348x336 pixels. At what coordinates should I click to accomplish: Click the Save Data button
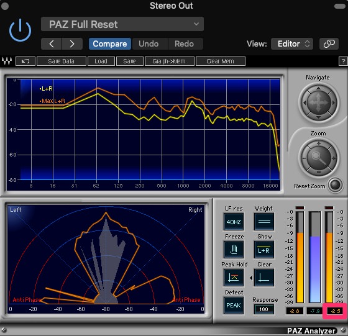coord(62,61)
